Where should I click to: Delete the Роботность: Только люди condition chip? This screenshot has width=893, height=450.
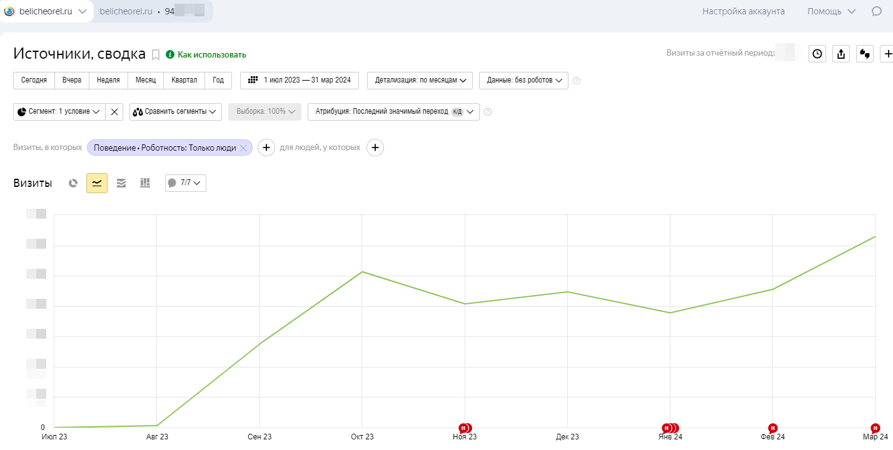coord(243,148)
